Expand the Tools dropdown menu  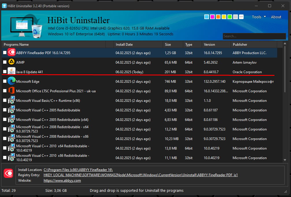point(259,17)
